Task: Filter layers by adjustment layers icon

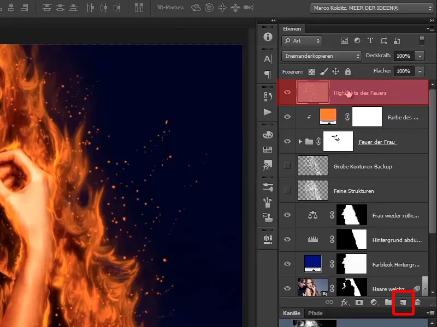Action: tap(357, 40)
